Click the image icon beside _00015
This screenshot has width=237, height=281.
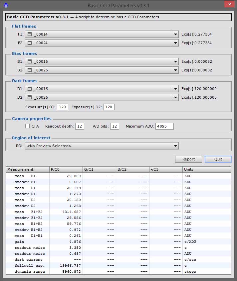(x=30, y=61)
